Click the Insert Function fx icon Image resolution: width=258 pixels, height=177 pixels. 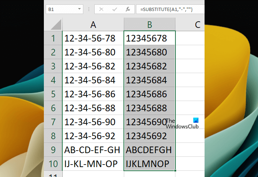[128, 9]
